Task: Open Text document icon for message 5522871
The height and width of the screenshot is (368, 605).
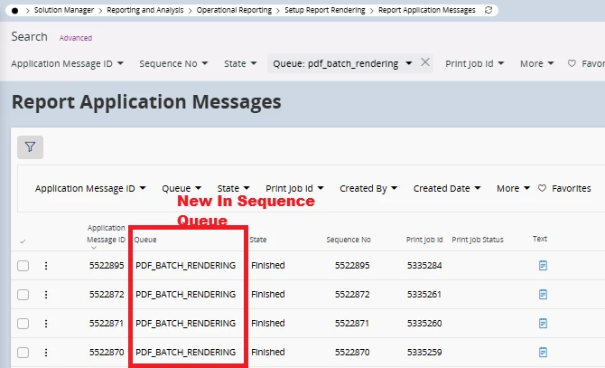Action: [543, 323]
